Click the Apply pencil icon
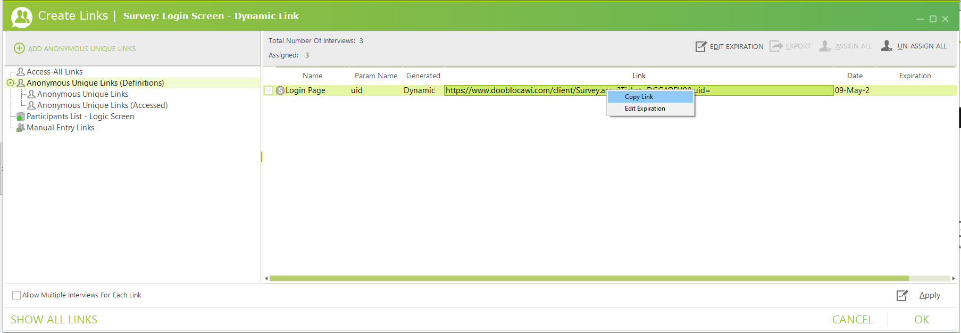Viewport: 961px width, 333px height. point(902,295)
